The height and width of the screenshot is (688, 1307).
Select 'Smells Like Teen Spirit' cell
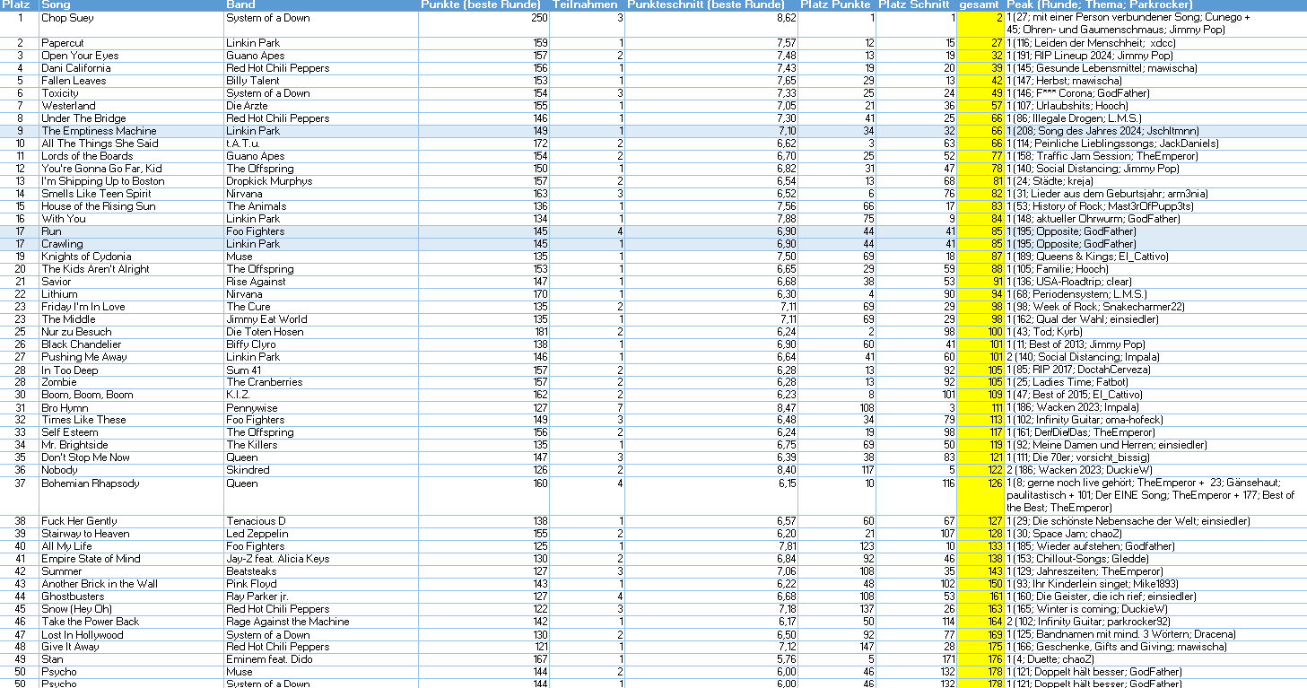(131, 194)
